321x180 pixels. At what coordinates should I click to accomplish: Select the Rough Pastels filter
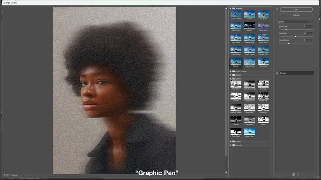pos(250,50)
